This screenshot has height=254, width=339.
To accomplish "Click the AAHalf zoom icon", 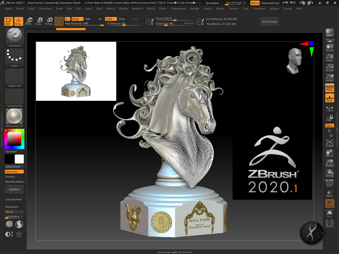I will click(329, 78).
